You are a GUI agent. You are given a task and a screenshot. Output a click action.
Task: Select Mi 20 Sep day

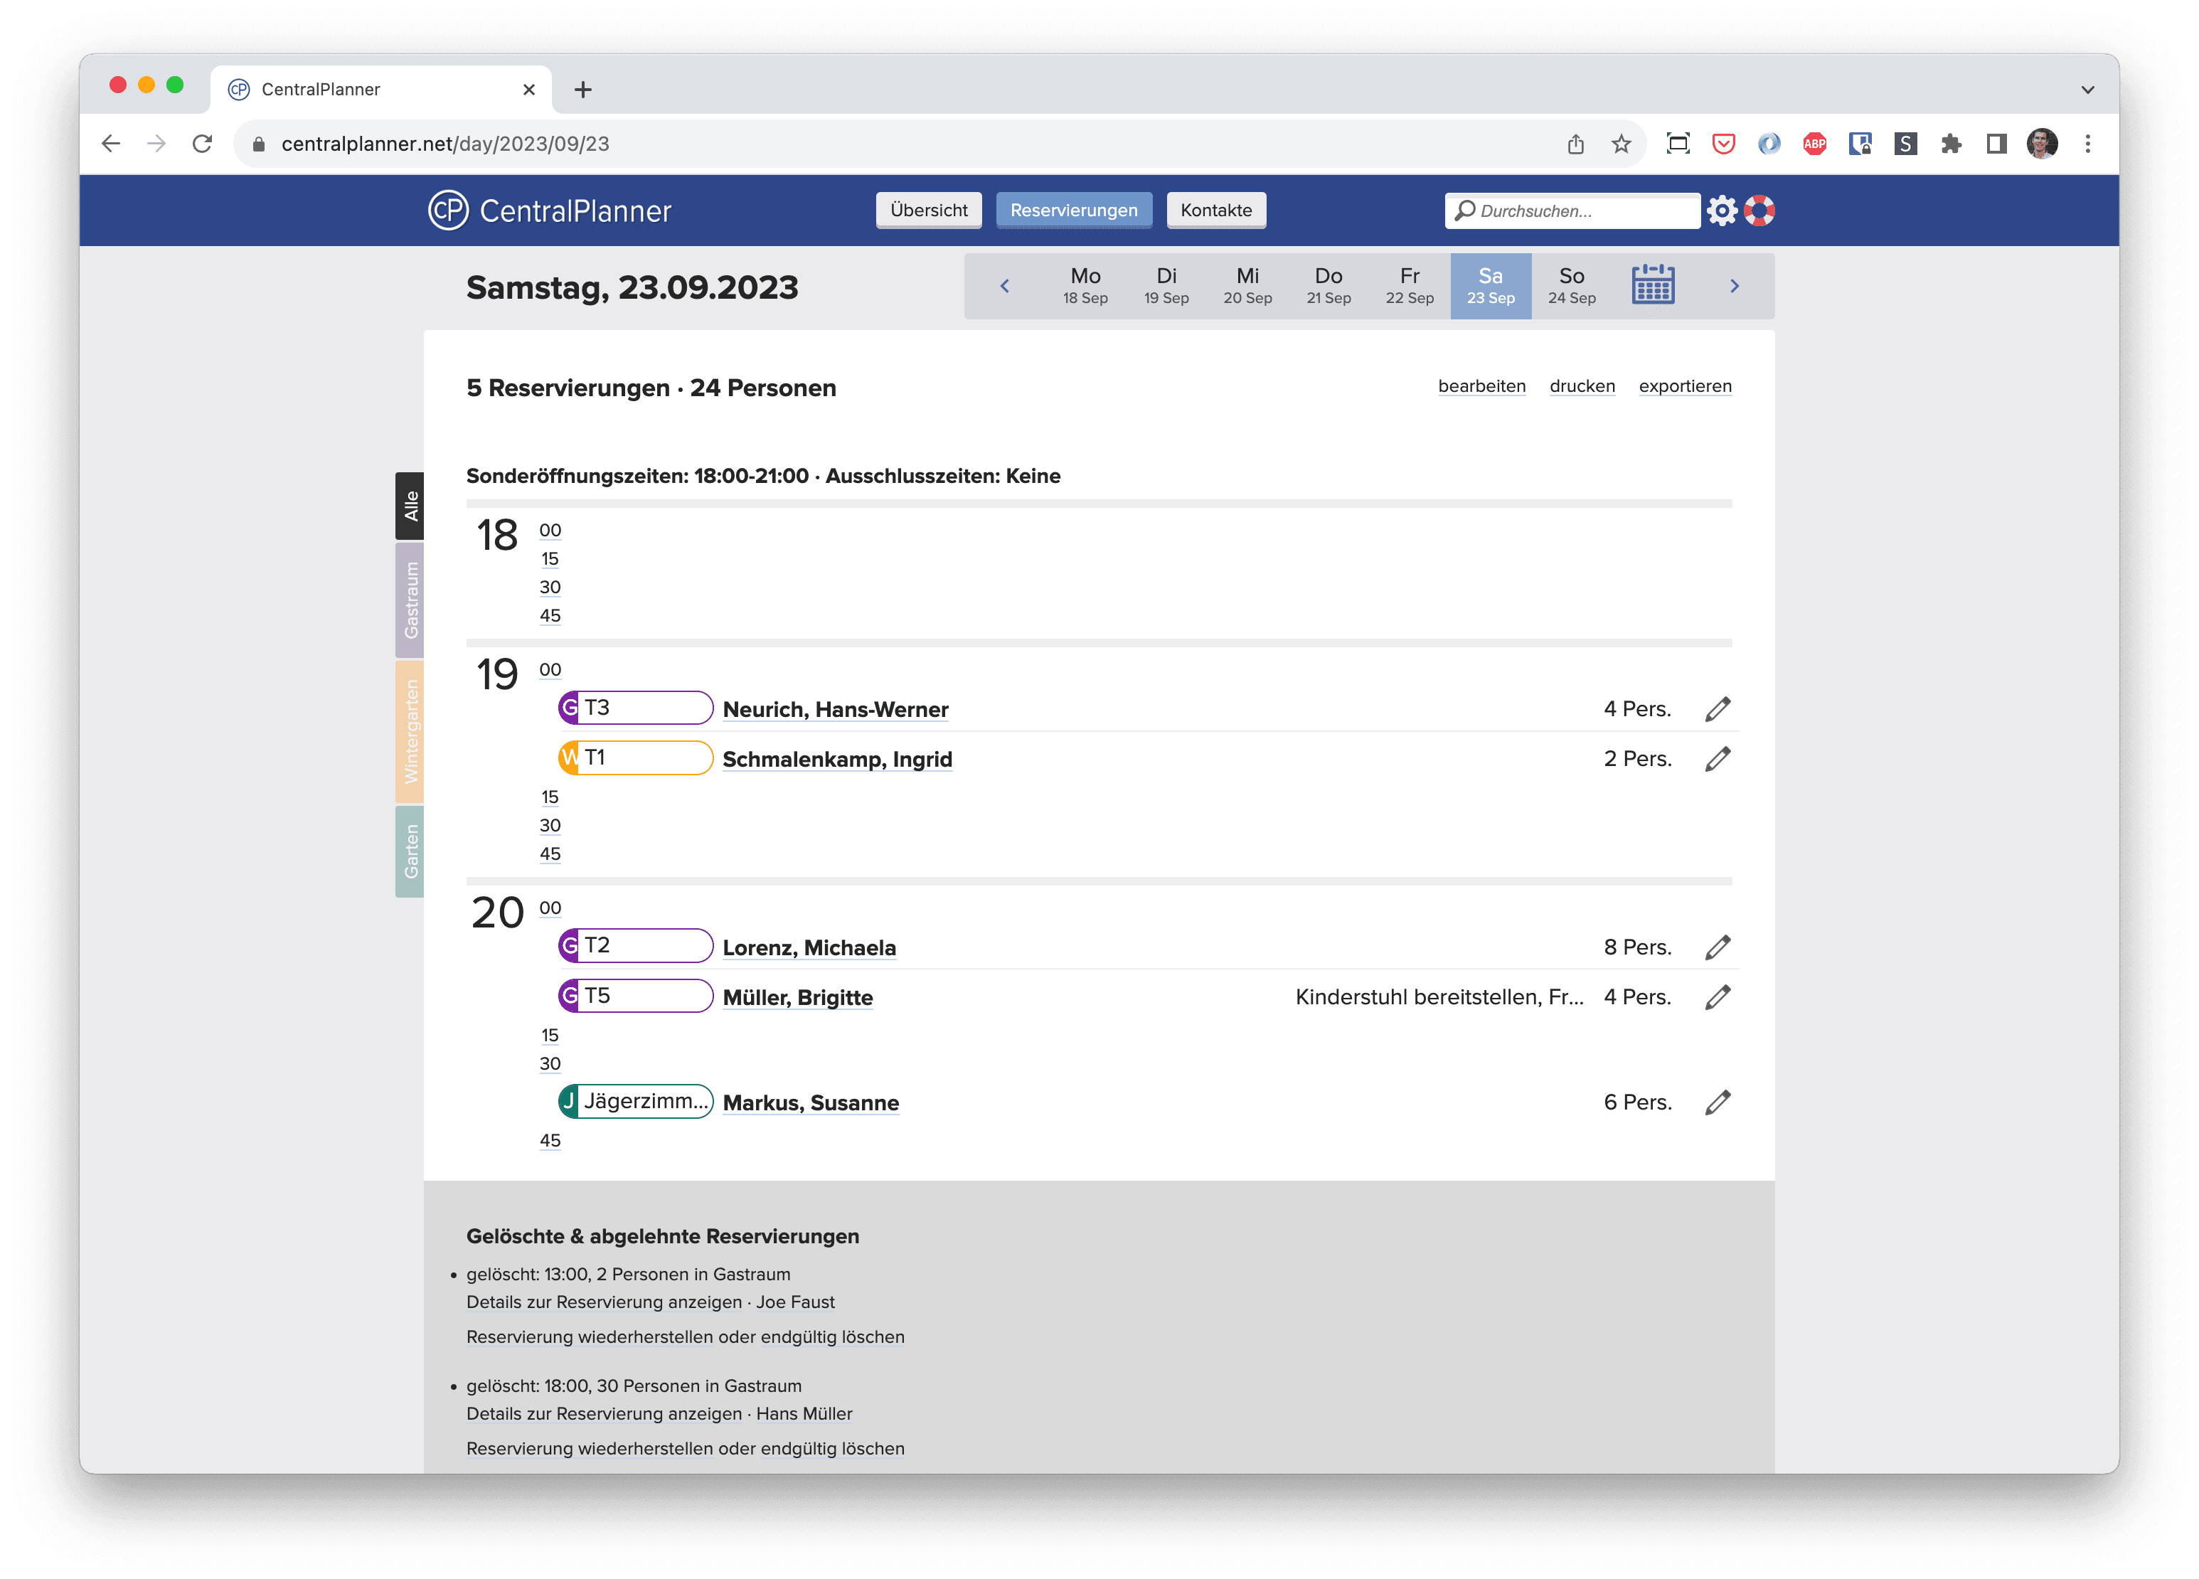(x=1247, y=286)
